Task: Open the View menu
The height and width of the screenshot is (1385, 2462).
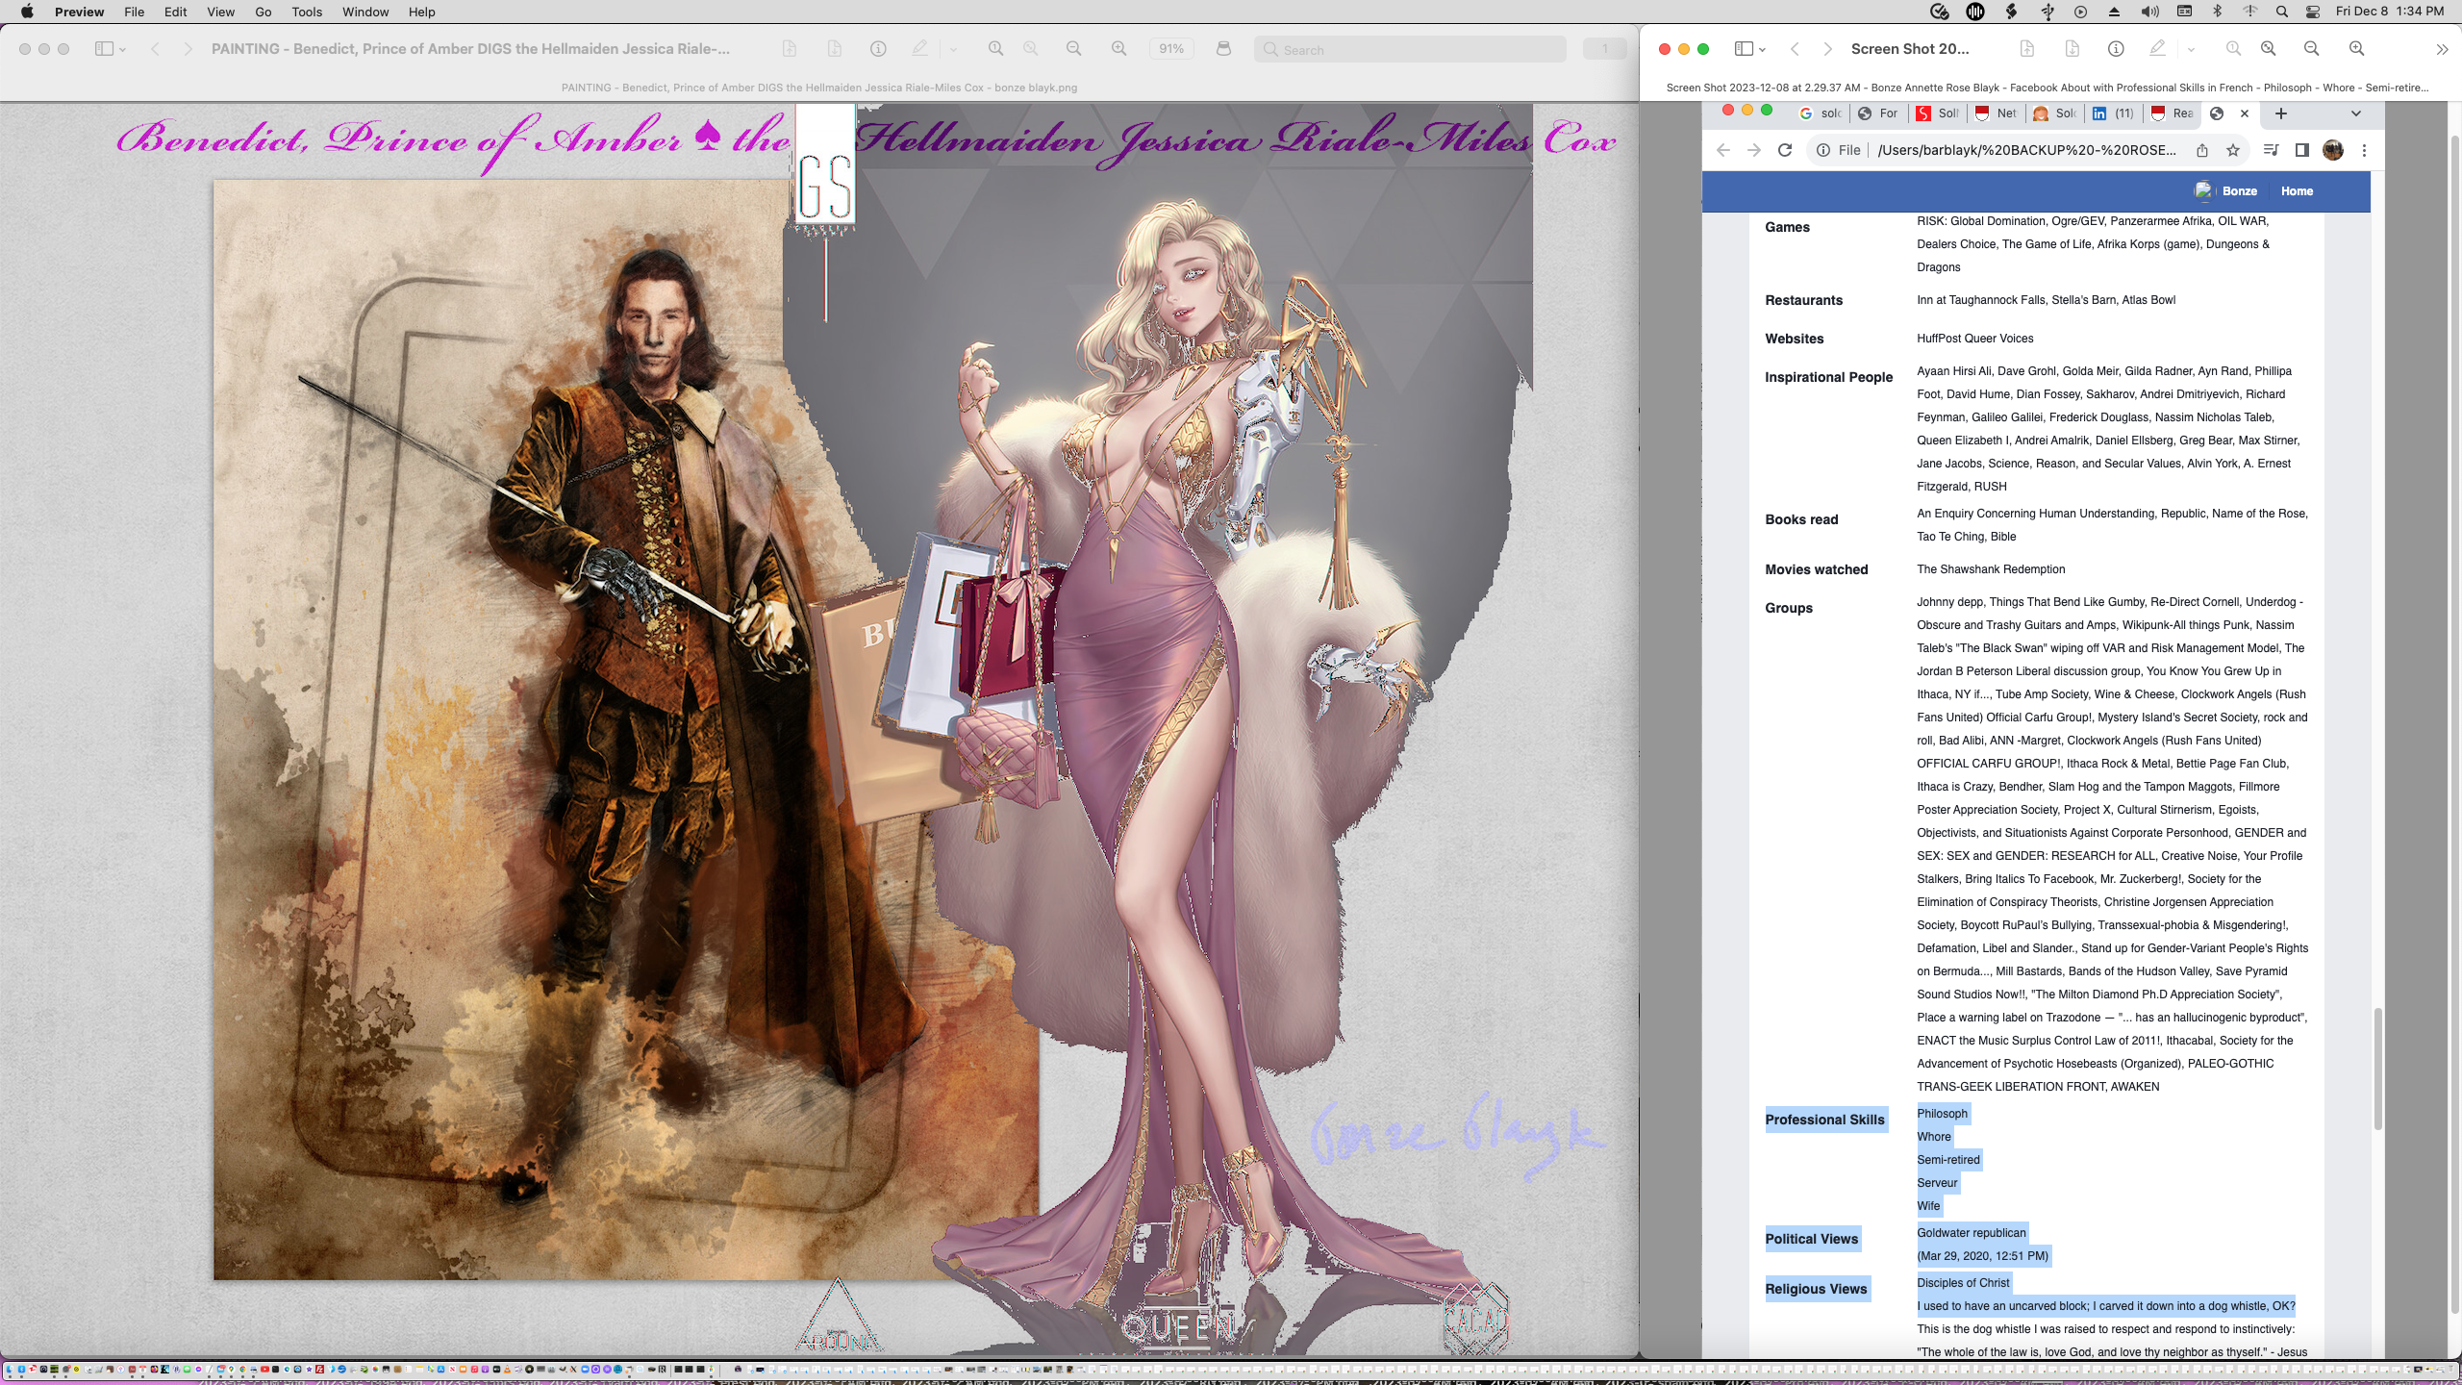Action: coord(220,12)
